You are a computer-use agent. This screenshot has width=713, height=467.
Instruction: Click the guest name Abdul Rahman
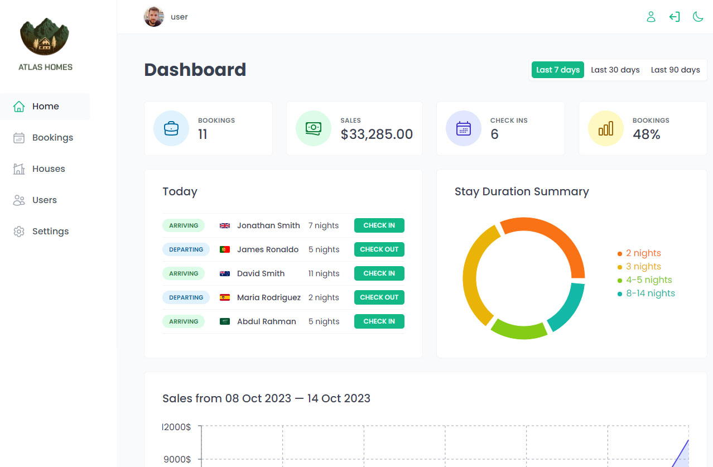coord(267,321)
